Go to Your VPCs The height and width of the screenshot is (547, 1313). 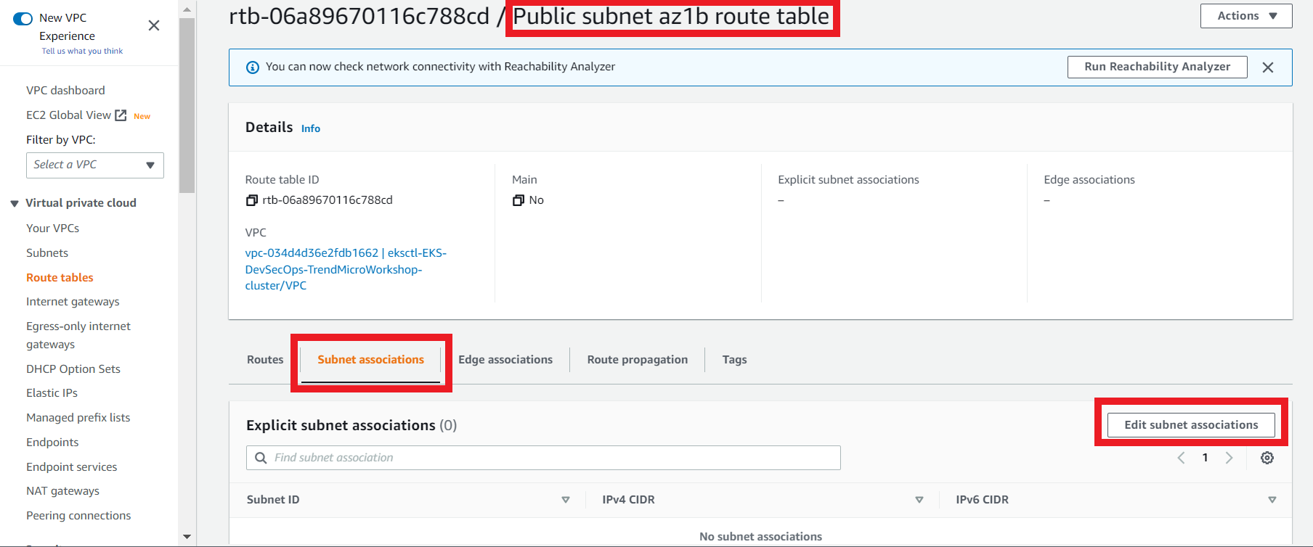pyautogui.click(x=53, y=229)
